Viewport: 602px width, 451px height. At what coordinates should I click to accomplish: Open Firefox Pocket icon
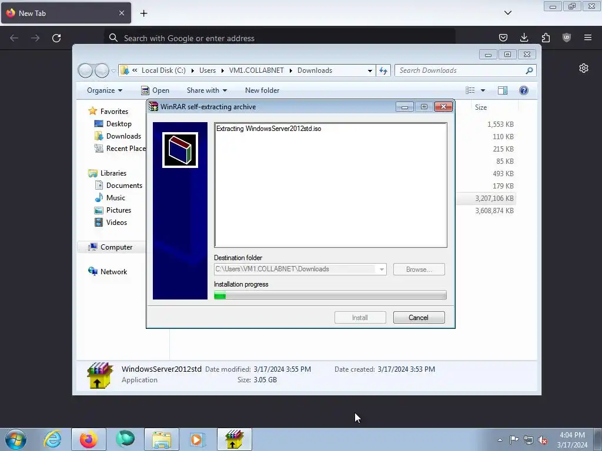[503, 38]
